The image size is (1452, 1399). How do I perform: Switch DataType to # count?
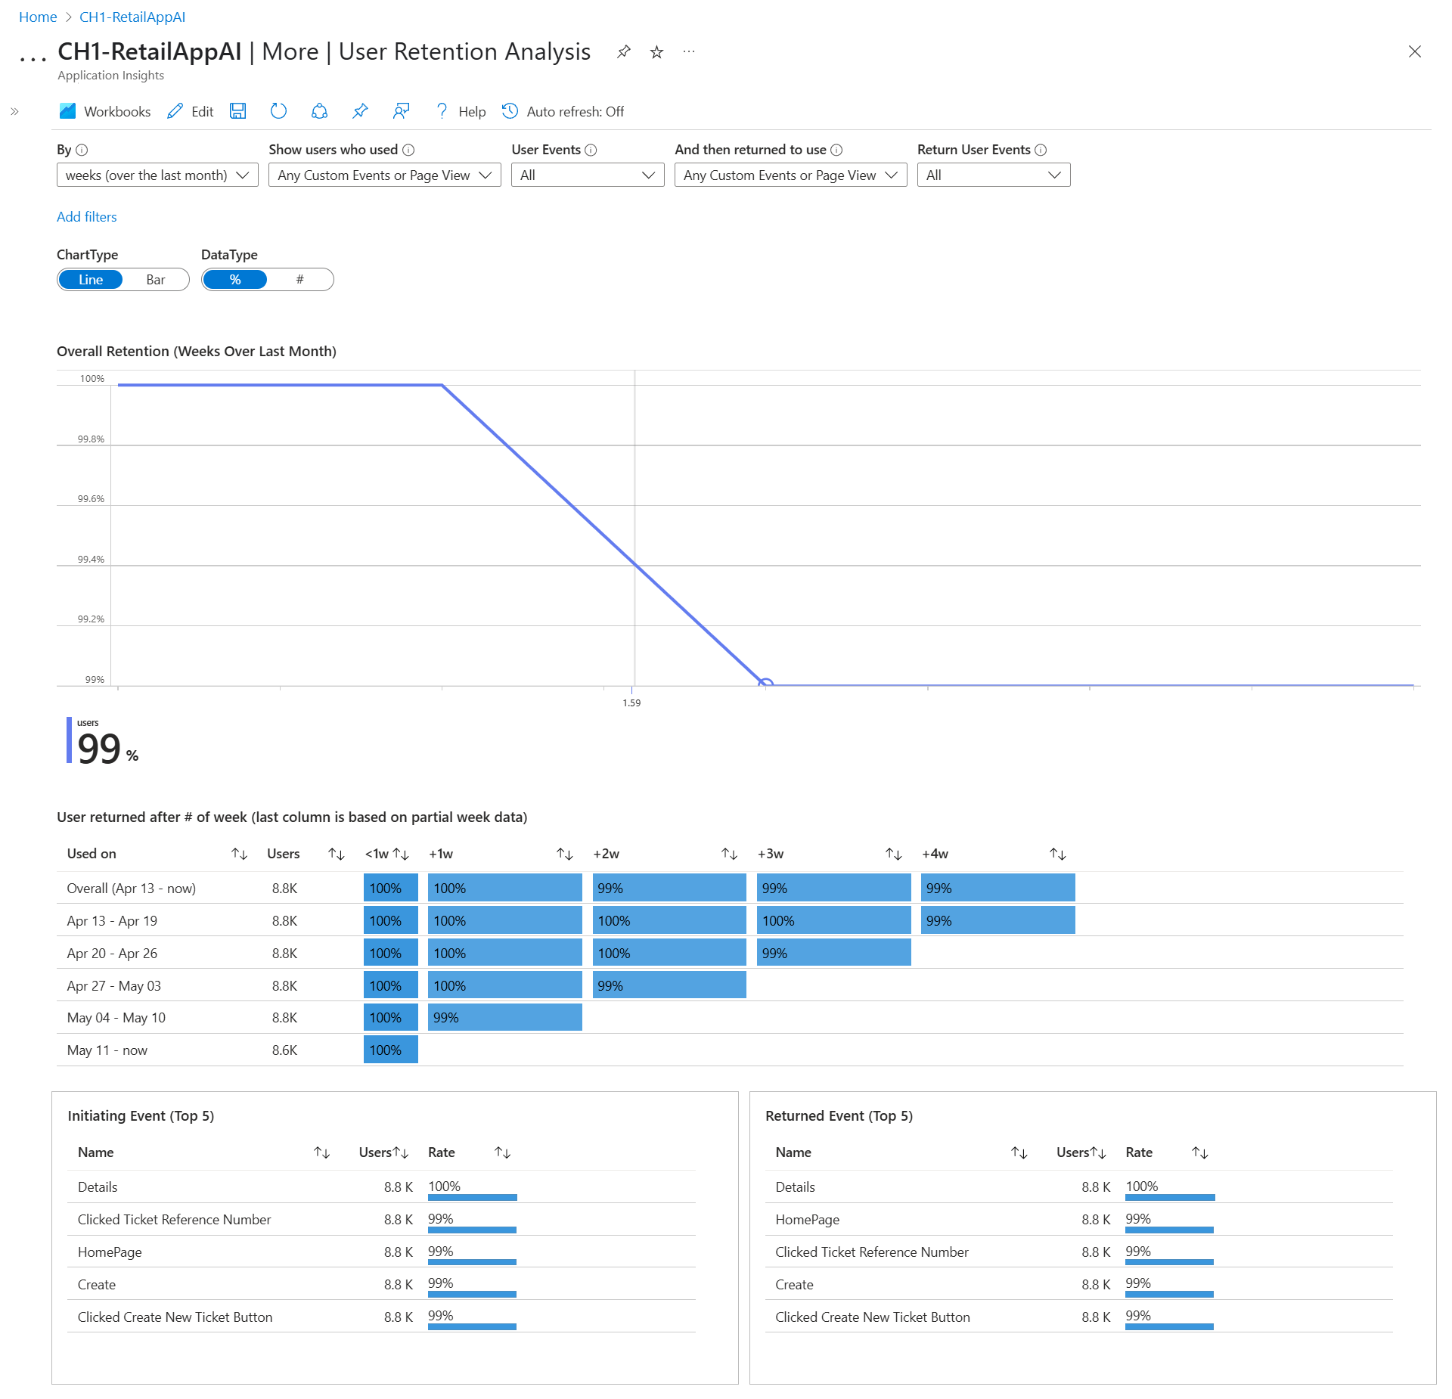pos(299,280)
